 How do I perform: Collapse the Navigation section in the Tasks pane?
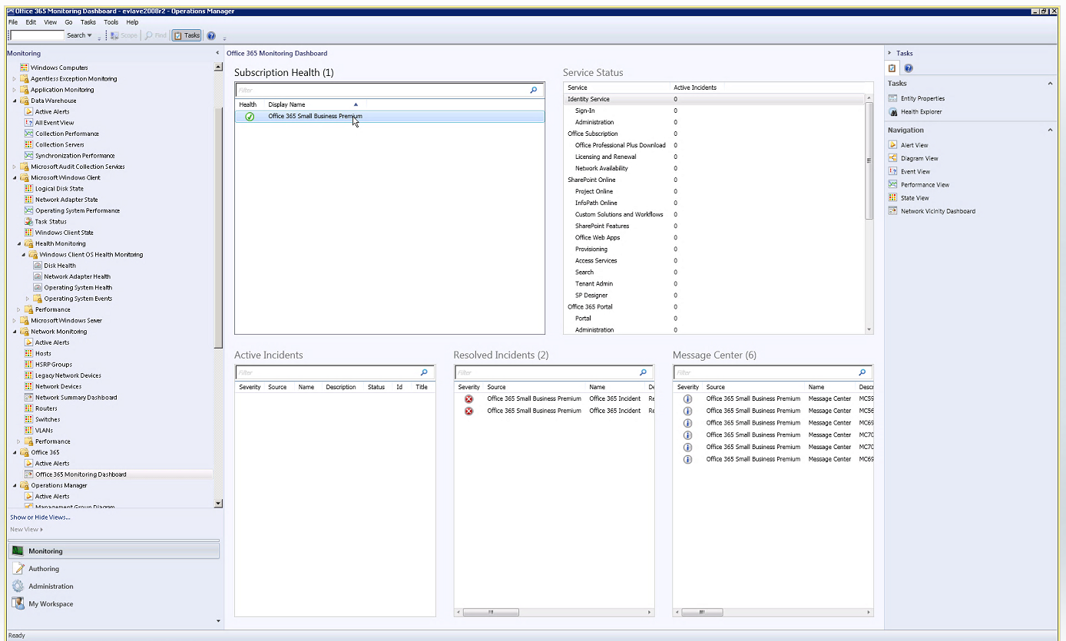click(x=1050, y=131)
